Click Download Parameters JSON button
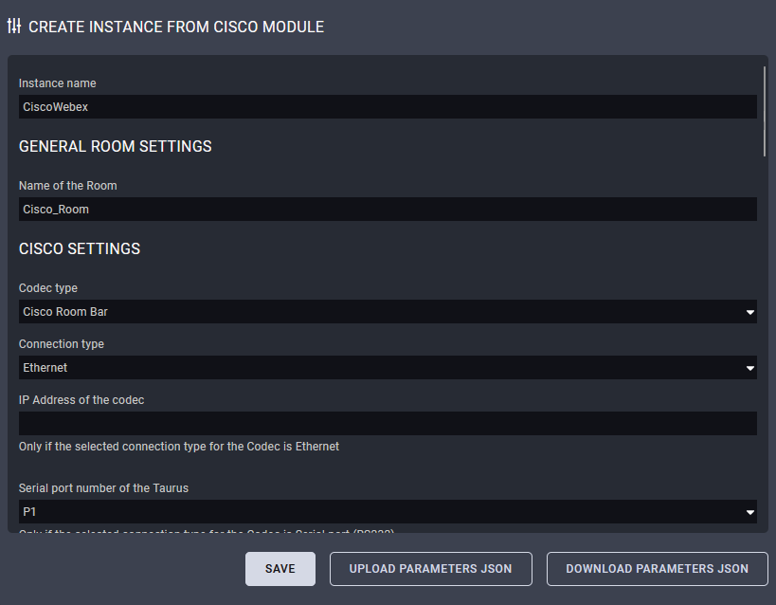The image size is (776, 605). click(658, 569)
